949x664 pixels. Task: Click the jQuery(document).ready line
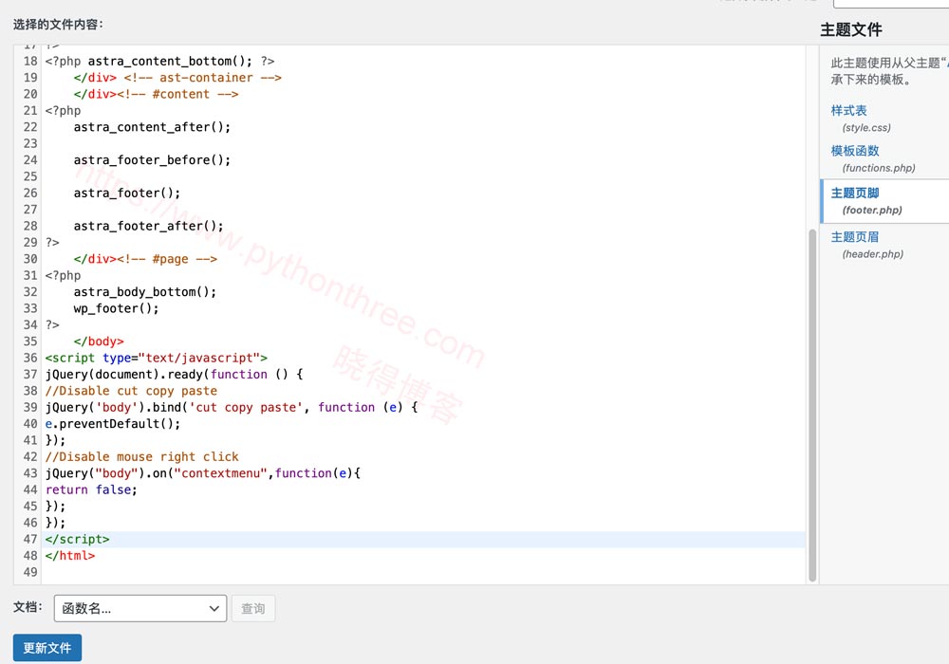[175, 375]
